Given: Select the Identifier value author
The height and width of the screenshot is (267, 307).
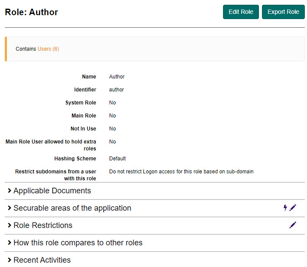Looking at the screenshot, I should pyautogui.click(x=116, y=90).
